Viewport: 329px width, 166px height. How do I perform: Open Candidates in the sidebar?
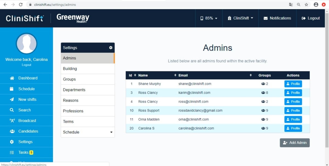[x=26, y=131]
